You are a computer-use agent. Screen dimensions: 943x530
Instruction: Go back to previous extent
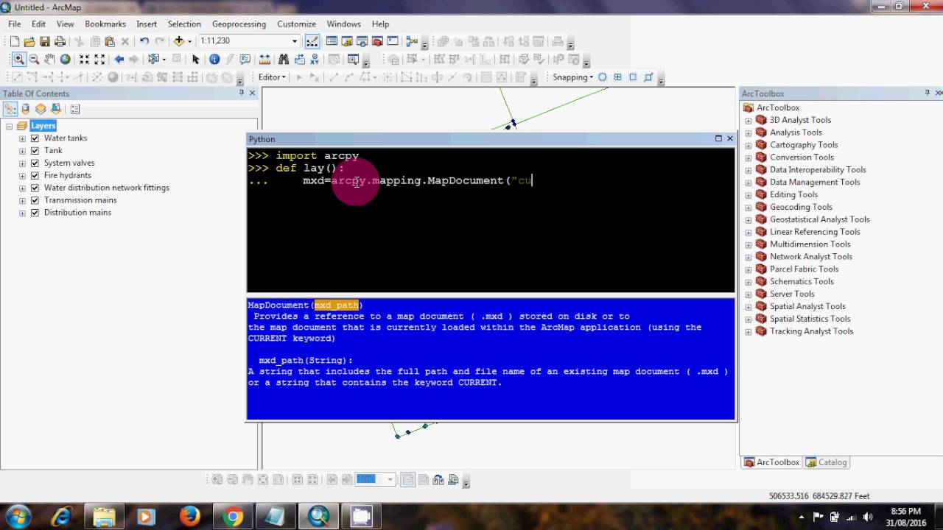point(119,60)
